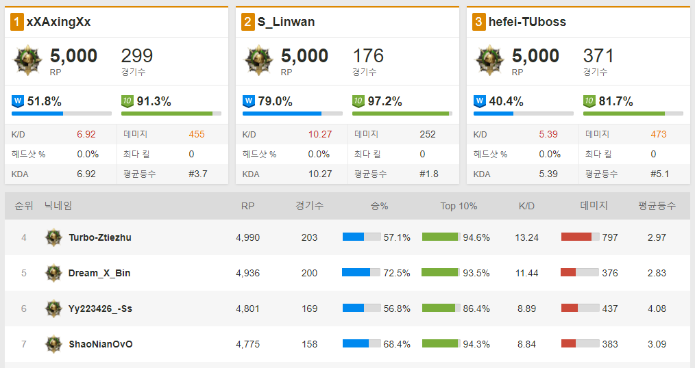
Task: Sort table by K/D column header
Action: pyautogui.click(x=526, y=206)
